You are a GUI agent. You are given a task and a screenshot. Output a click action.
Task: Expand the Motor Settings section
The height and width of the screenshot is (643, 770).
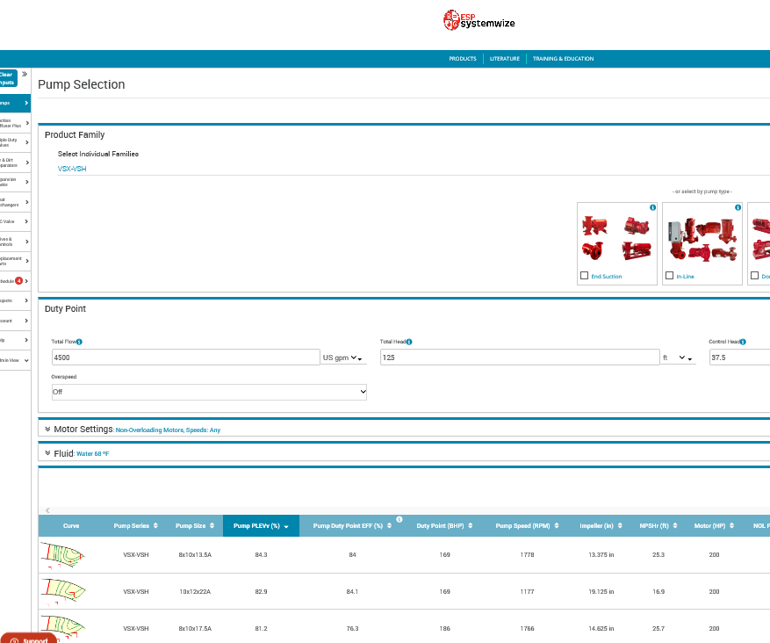47,430
